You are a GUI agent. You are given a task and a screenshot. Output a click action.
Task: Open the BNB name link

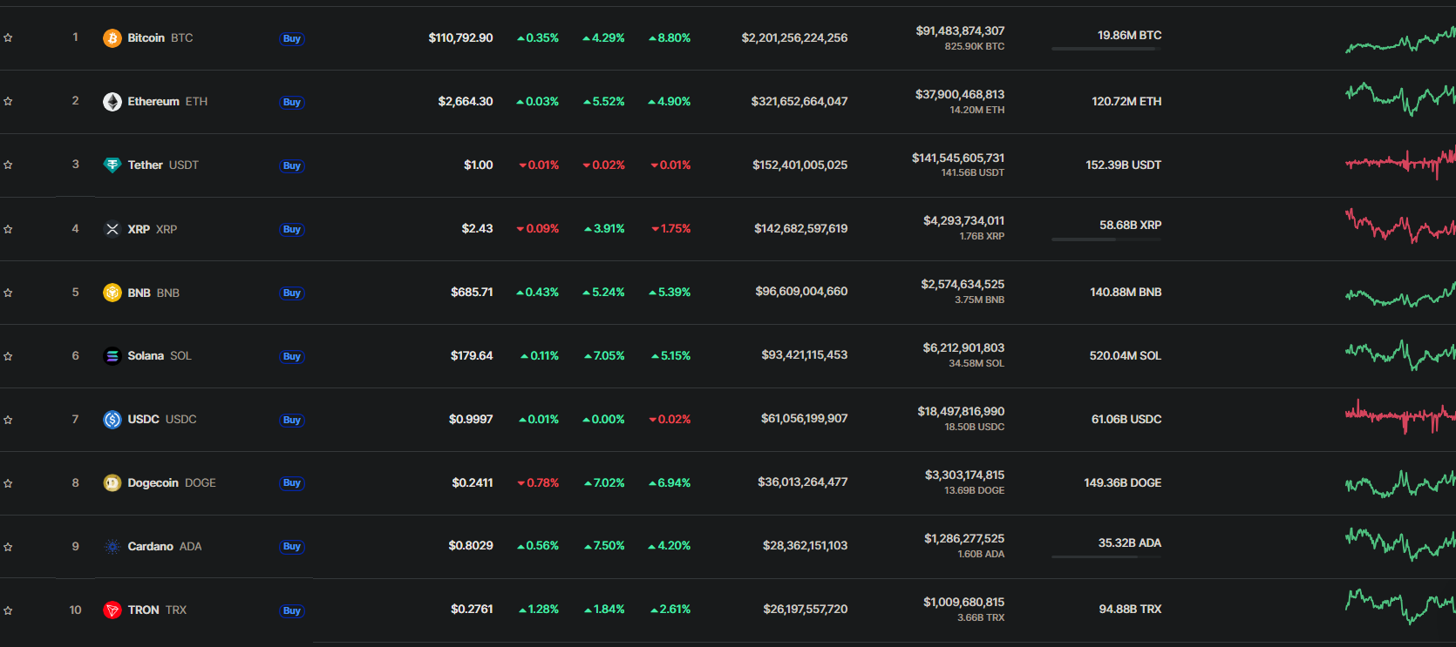[139, 293]
